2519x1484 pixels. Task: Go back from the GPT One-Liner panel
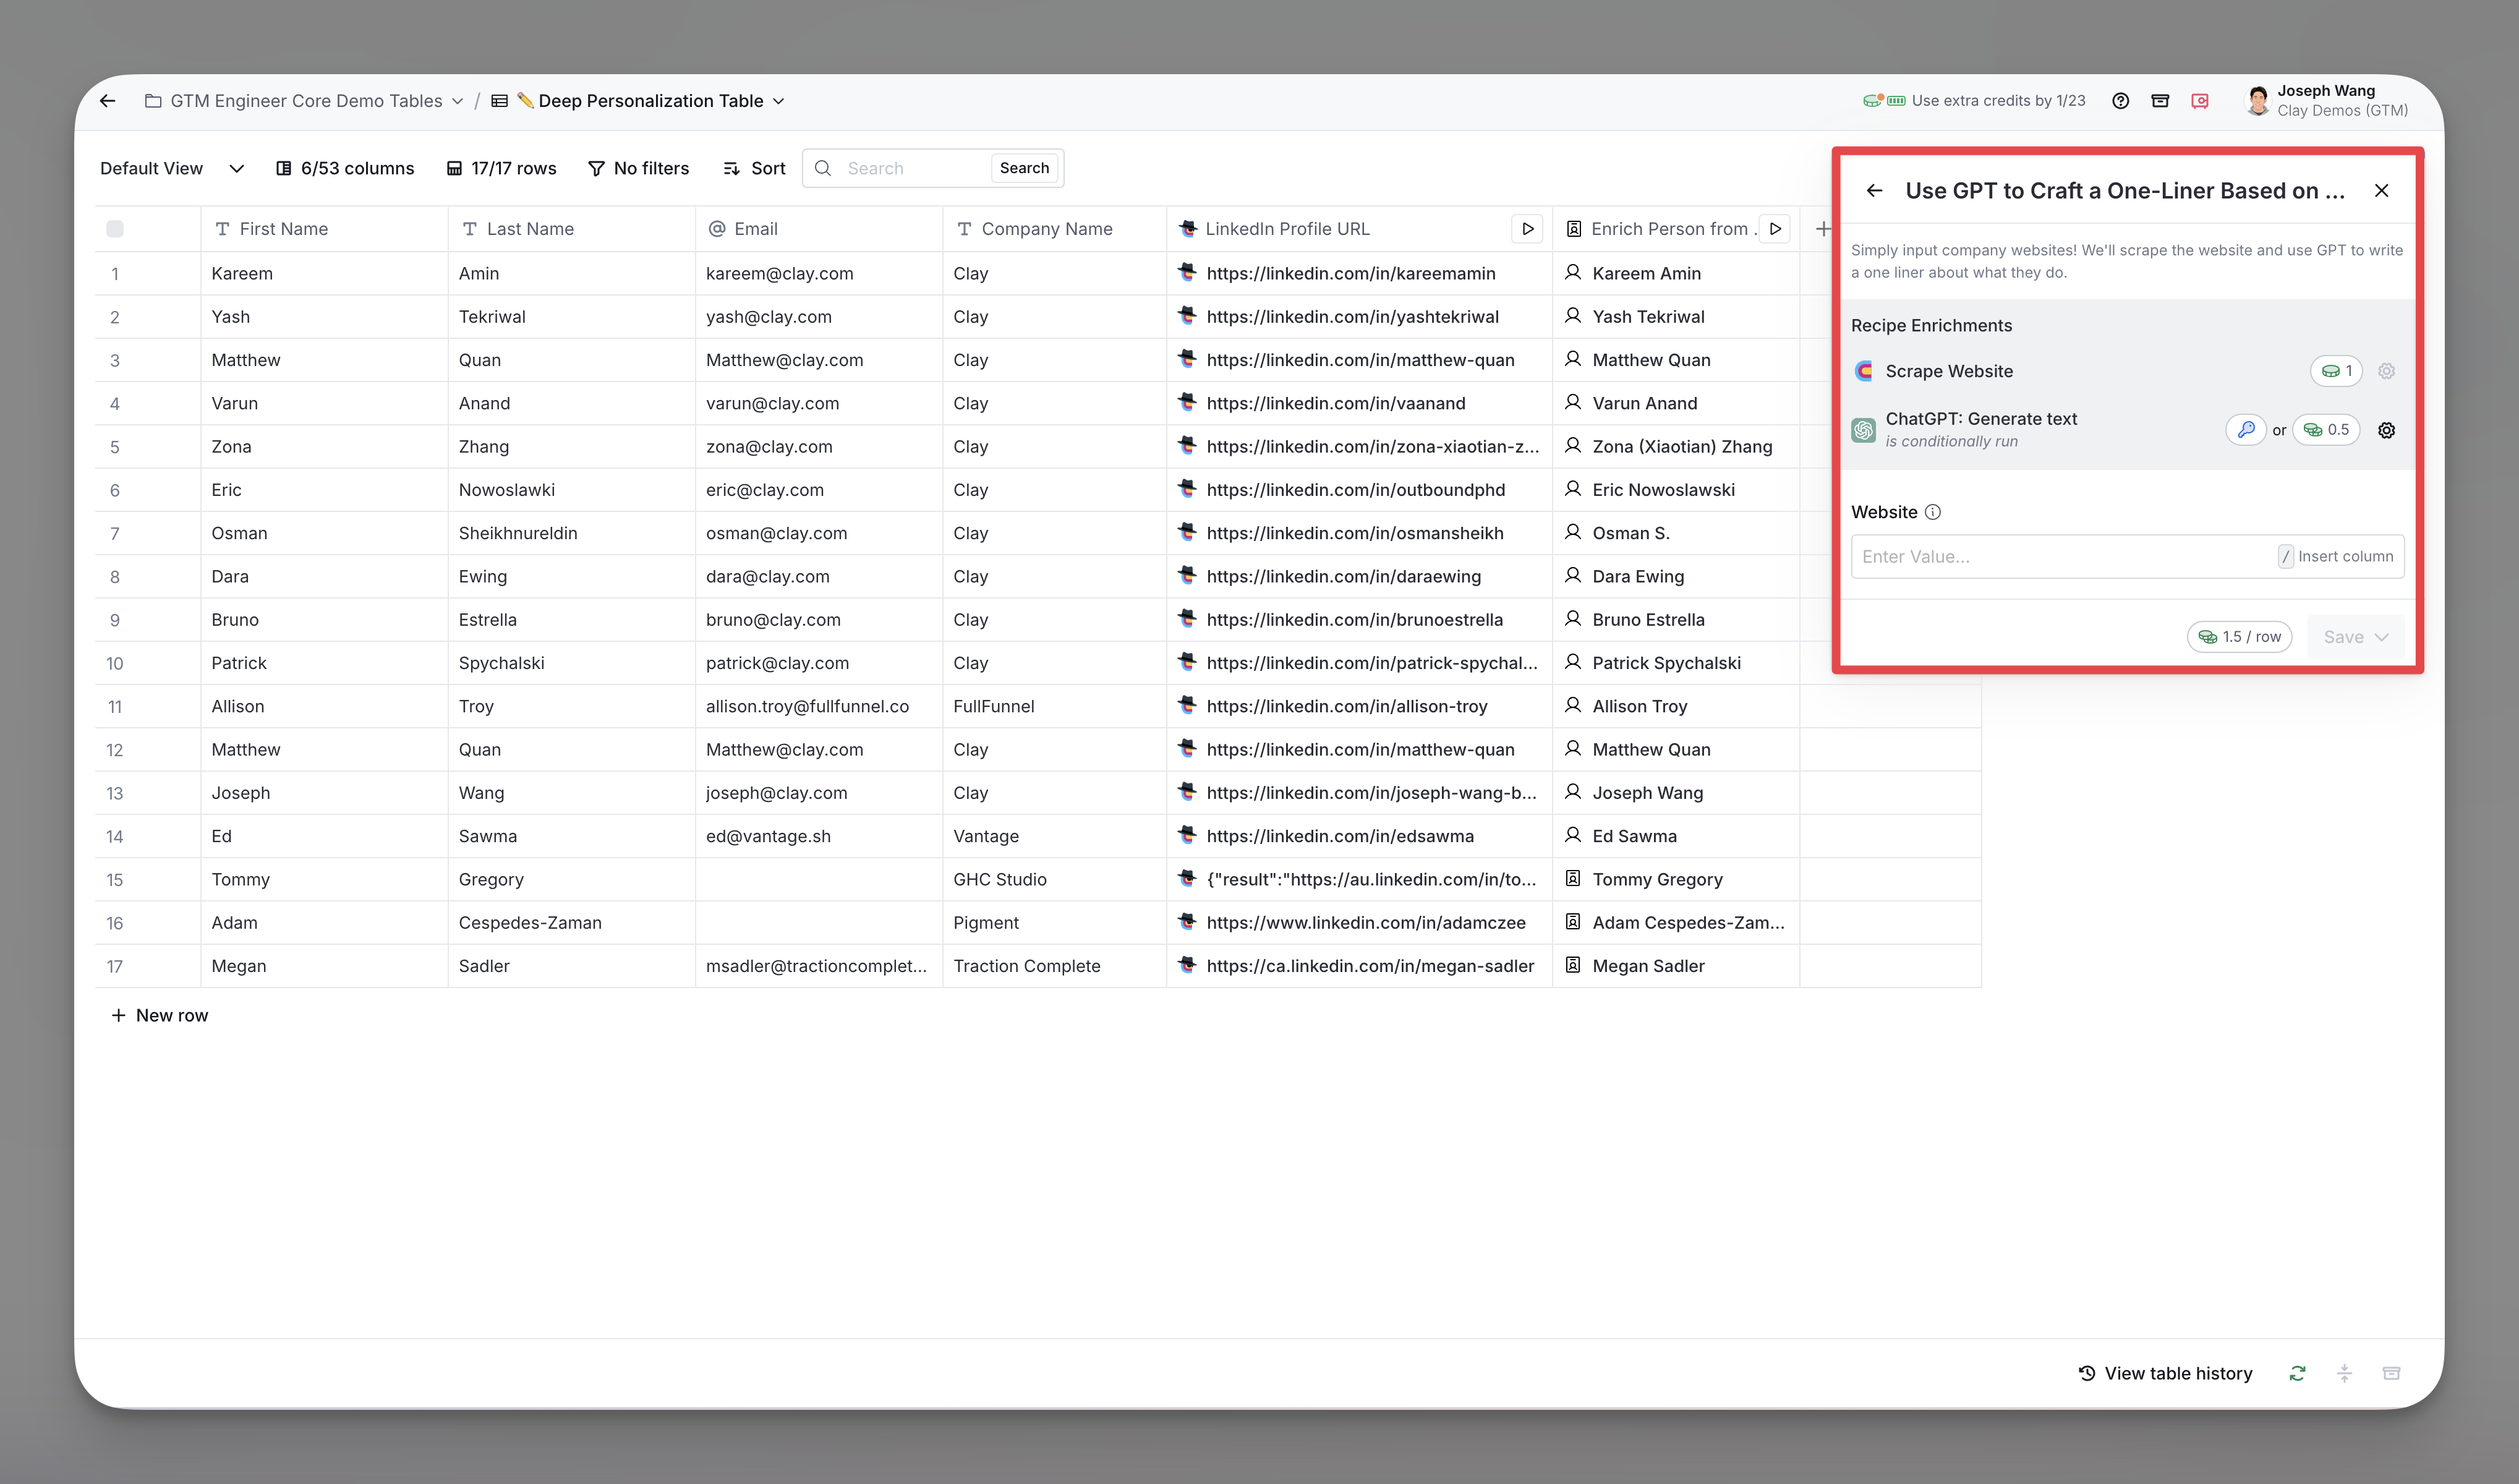[1874, 191]
